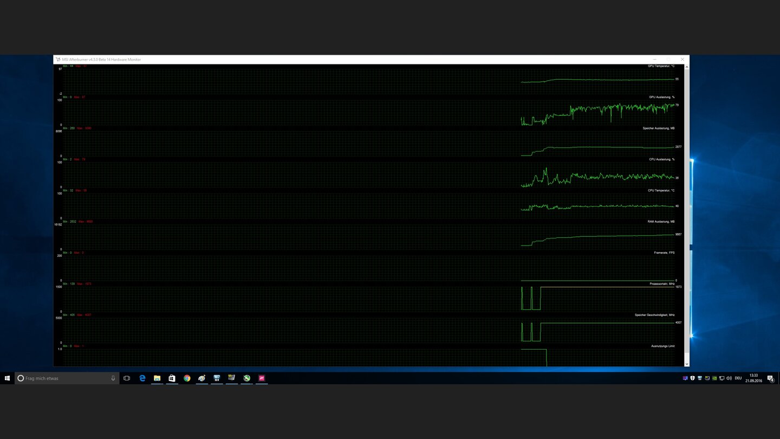This screenshot has width=780, height=439.
Task: Click the 'Speicher Auslastung, MB' graph label
Action: [658, 128]
